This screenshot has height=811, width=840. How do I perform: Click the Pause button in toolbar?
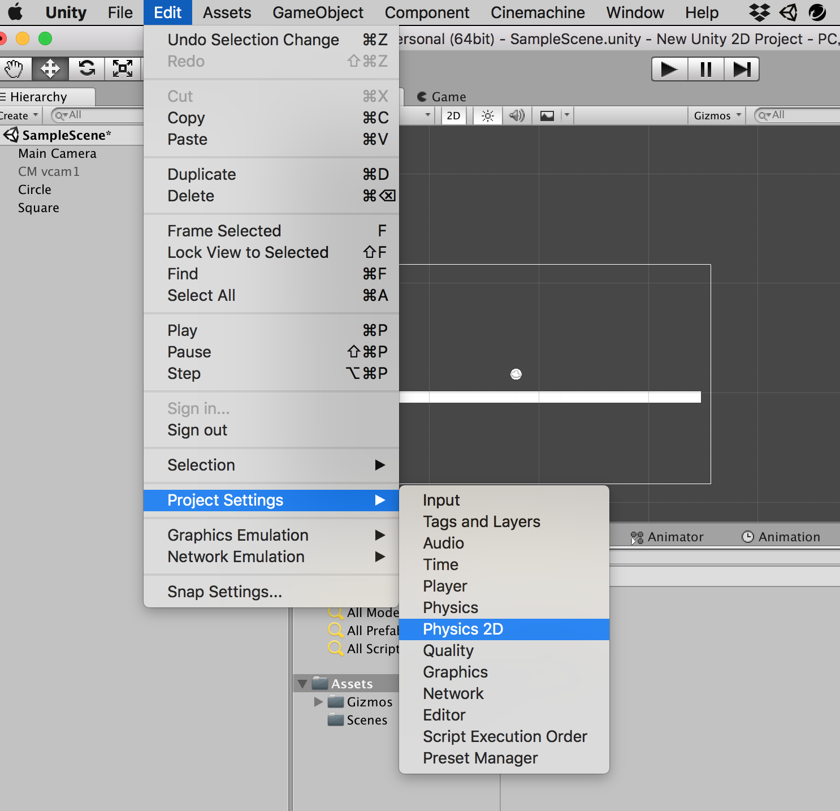coord(705,69)
